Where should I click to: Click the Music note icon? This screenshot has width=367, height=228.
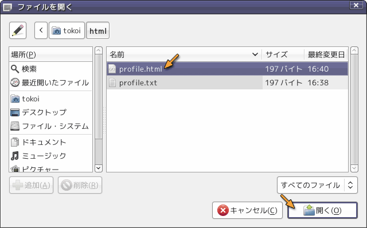(x=15, y=156)
